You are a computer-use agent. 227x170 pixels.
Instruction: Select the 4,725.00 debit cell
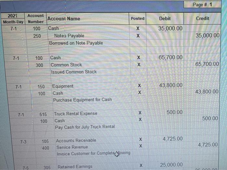[x=166, y=139]
